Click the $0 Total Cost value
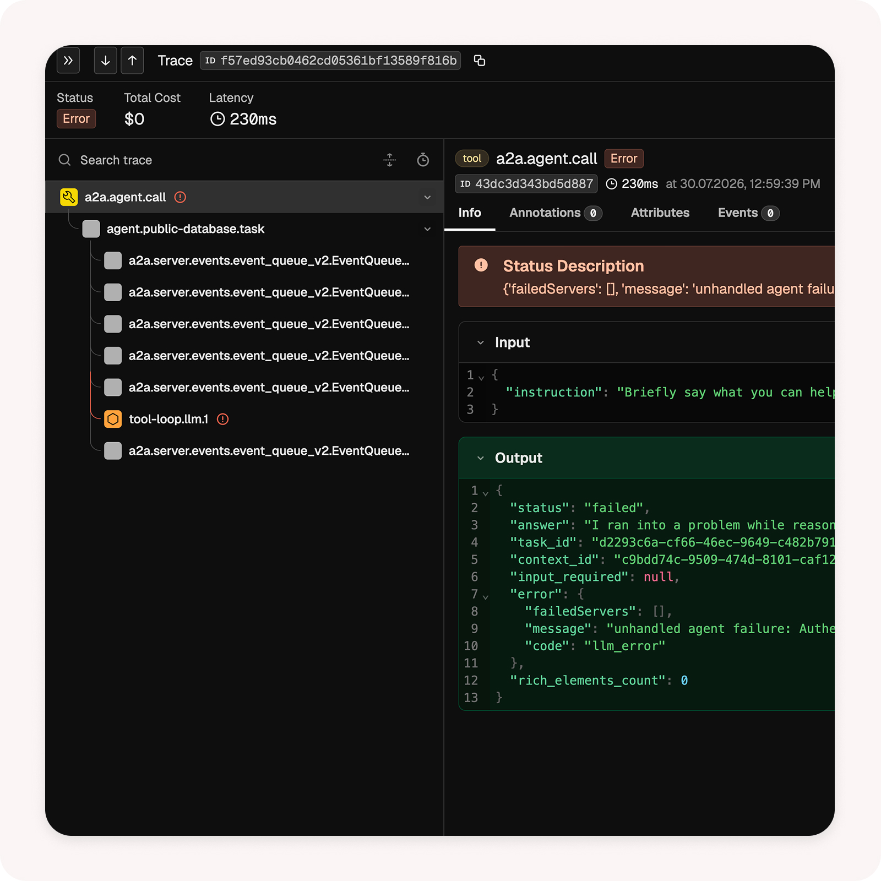881x881 pixels. pyautogui.click(x=134, y=119)
